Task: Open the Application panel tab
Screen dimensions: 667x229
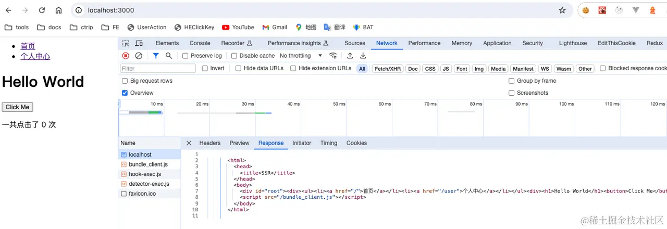Action: 497,43
